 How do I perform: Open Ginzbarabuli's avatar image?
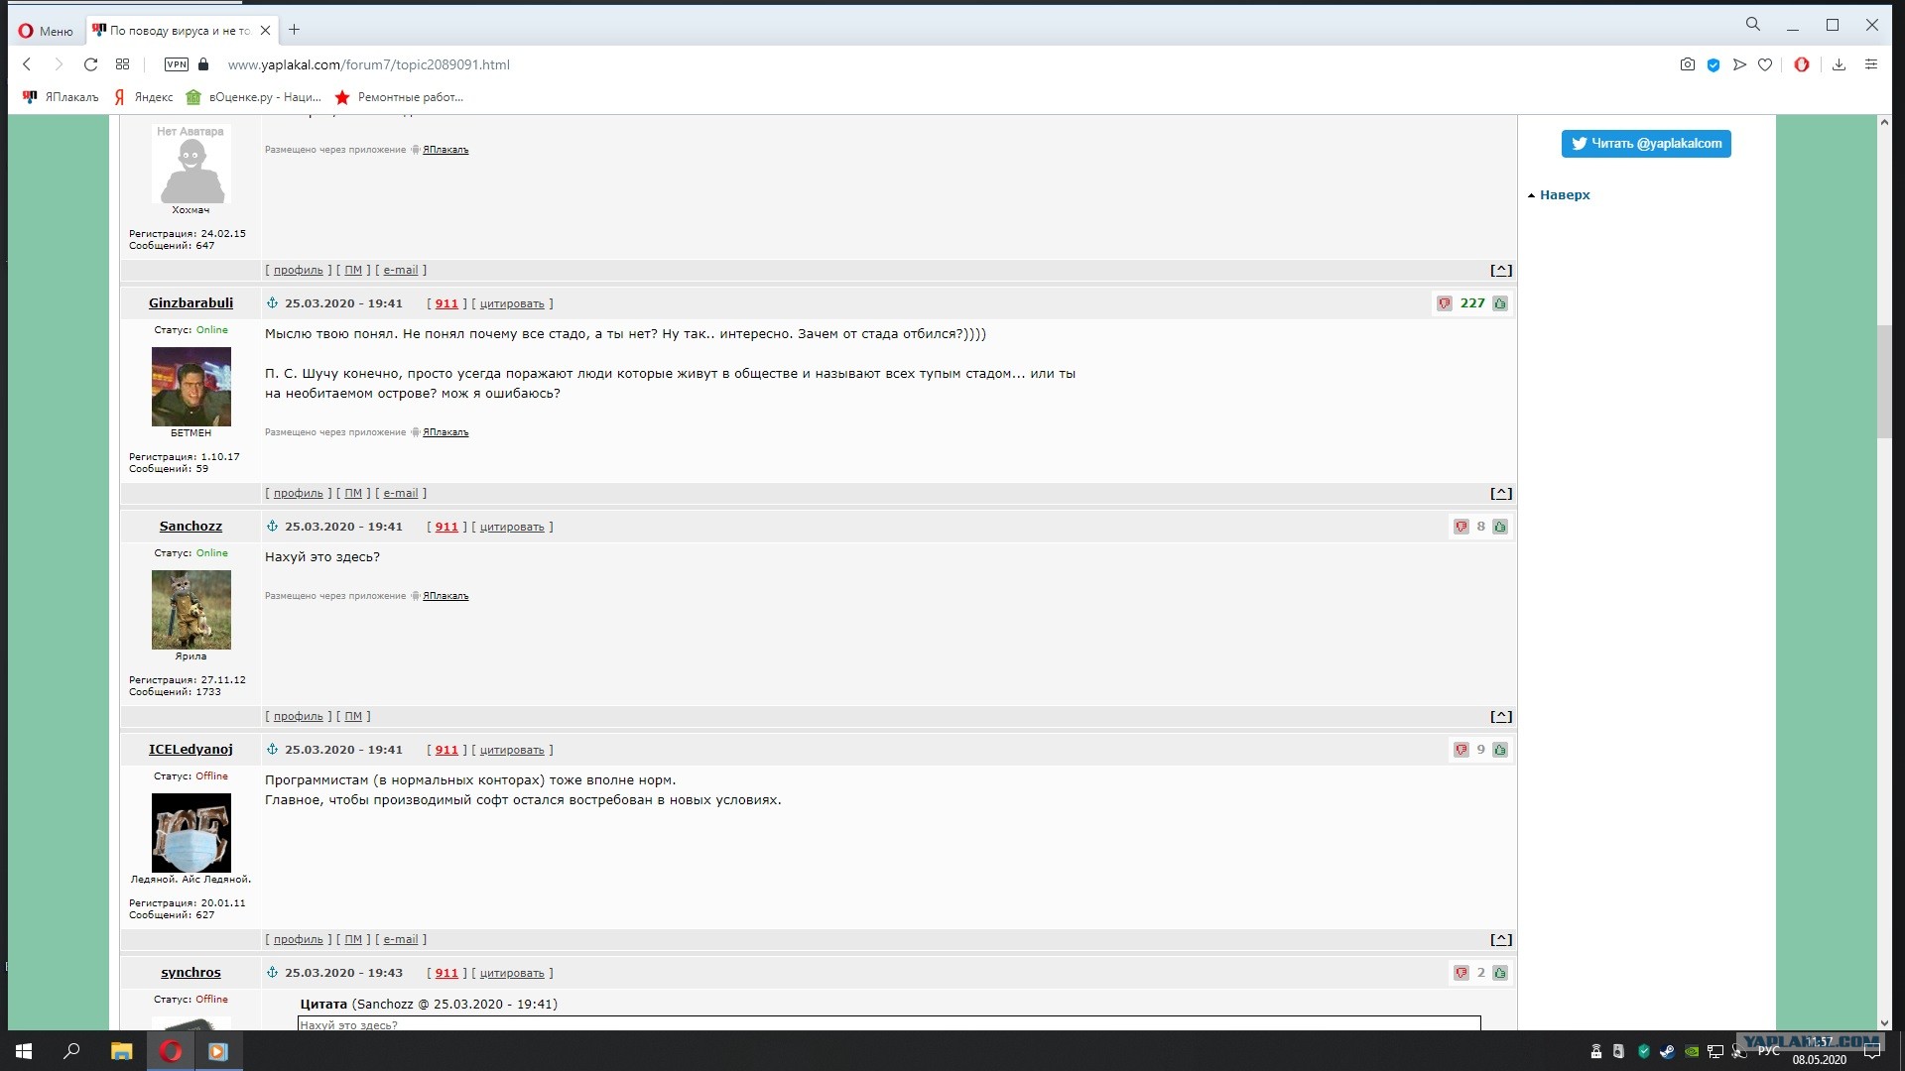(190, 387)
